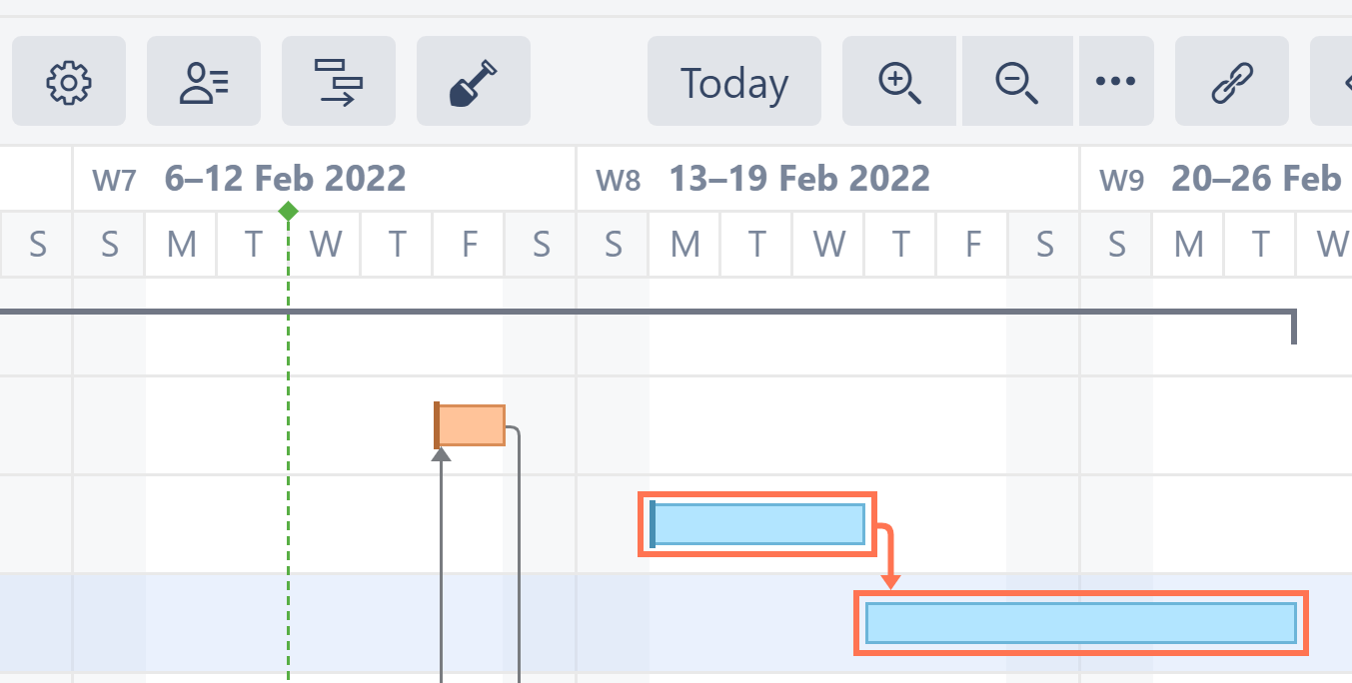Jump to Today in the timeline

pyautogui.click(x=734, y=82)
